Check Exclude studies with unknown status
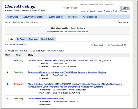The height and width of the screenshot is (109, 138). coord(32,51)
